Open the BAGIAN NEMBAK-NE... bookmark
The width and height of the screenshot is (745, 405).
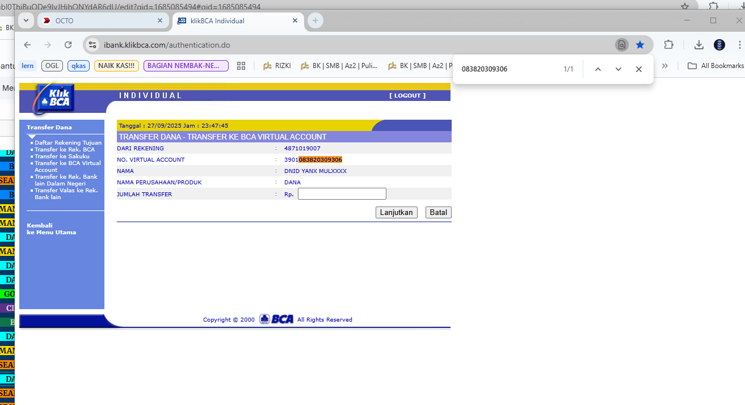pyautogui.click(x=186, y=66)
